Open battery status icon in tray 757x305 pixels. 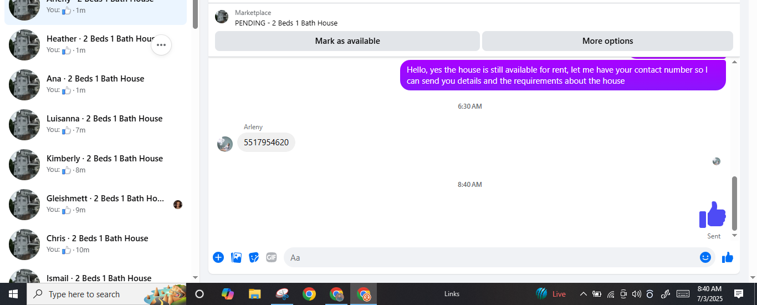(597, 294)
